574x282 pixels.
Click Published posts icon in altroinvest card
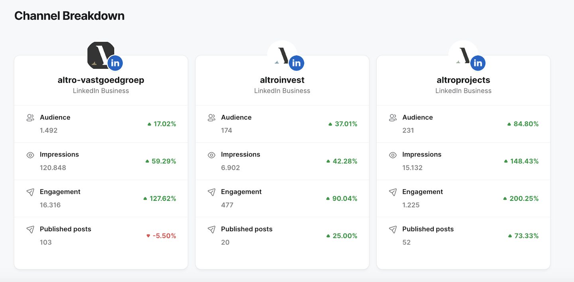point(212,229)
